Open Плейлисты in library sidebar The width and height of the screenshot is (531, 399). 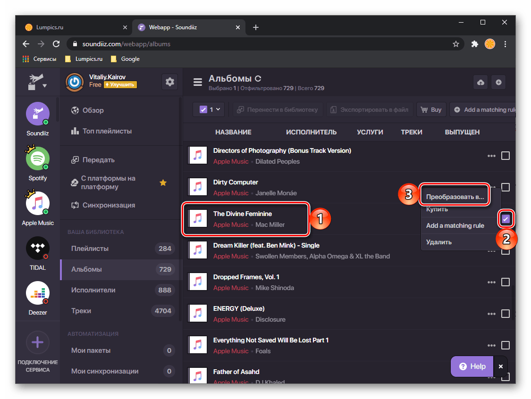point(90,249)
